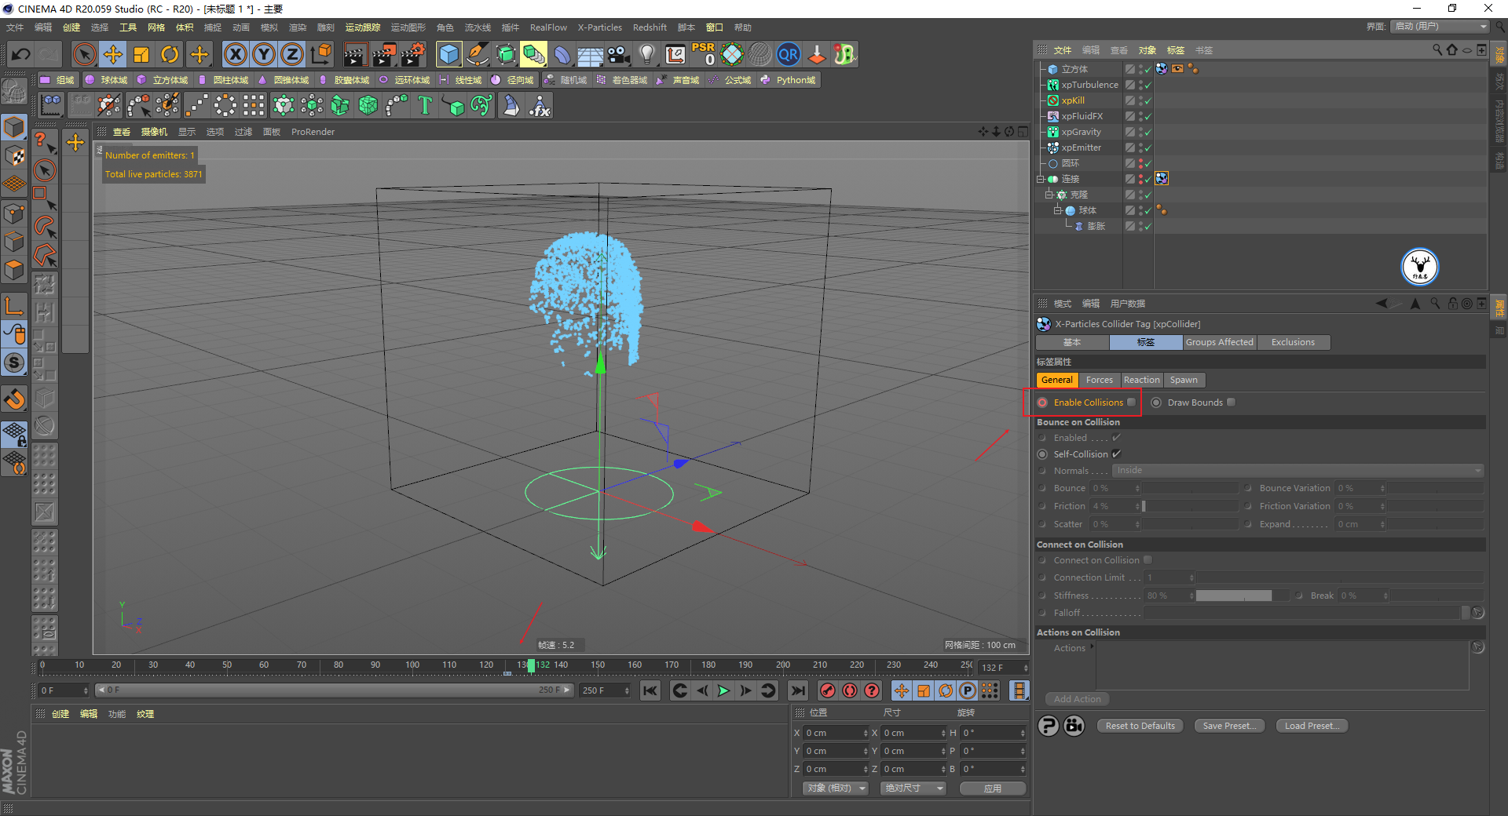Click the PSR reset icon
1508x816 pixels.
(703, 54)
